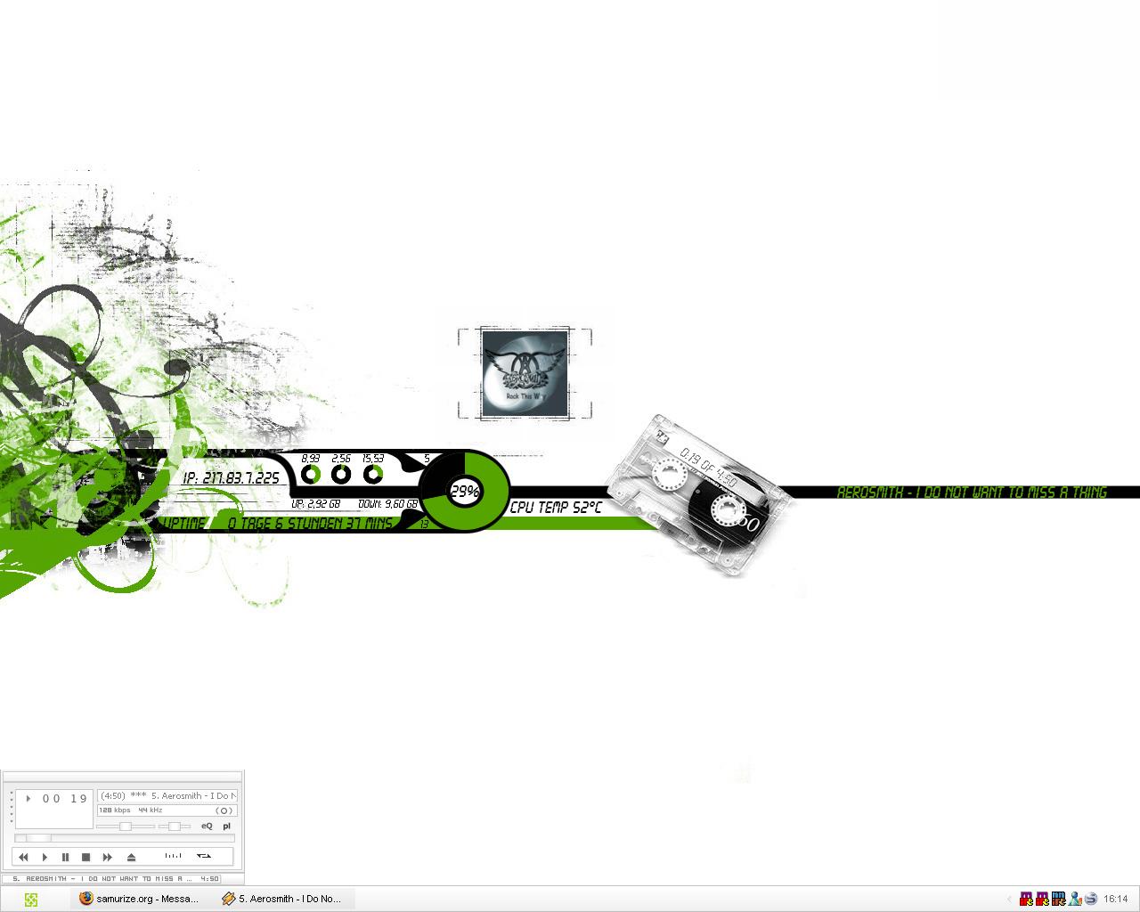Click the 2,56 drive gauge circle
Viewport: 1140px width, 912px height.
pyautogui.click(x=341, y=475)
